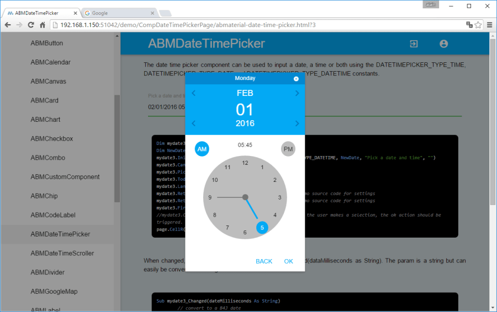This screenshot has width=497, height=312.
Task: Confirm selection with OK button
Action: pyautogui.click(x=288, y=261)
